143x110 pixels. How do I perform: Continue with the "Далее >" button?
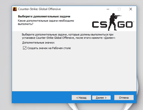pyautogui.click(x=101, y=97)
